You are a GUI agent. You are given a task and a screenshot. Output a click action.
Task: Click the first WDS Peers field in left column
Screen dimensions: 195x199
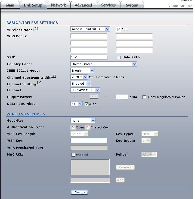coord(89,36)
